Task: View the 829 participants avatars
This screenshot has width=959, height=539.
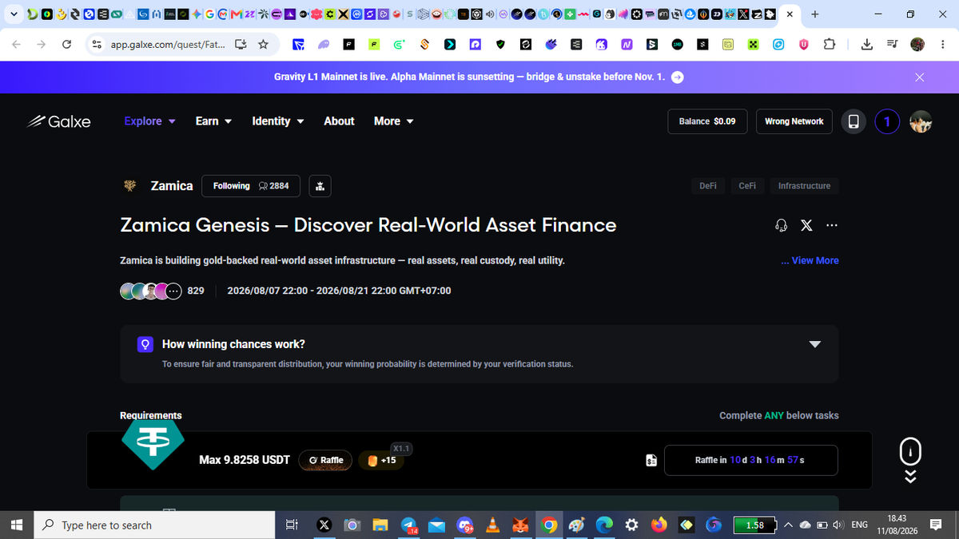Action: tap(152, 291)
